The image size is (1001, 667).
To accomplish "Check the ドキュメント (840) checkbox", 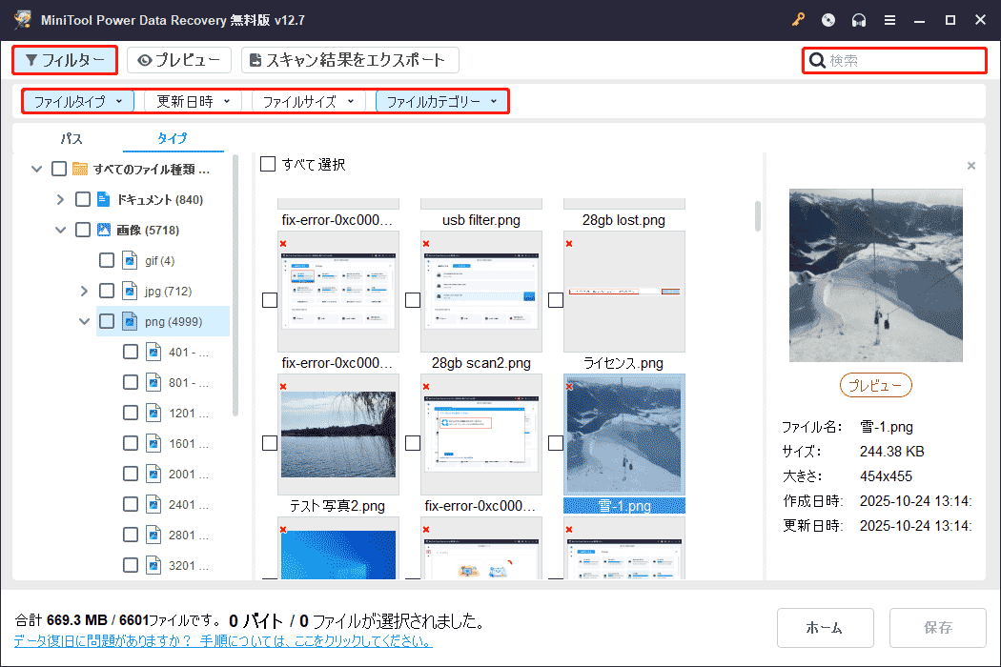I will [x=84, y=199].
